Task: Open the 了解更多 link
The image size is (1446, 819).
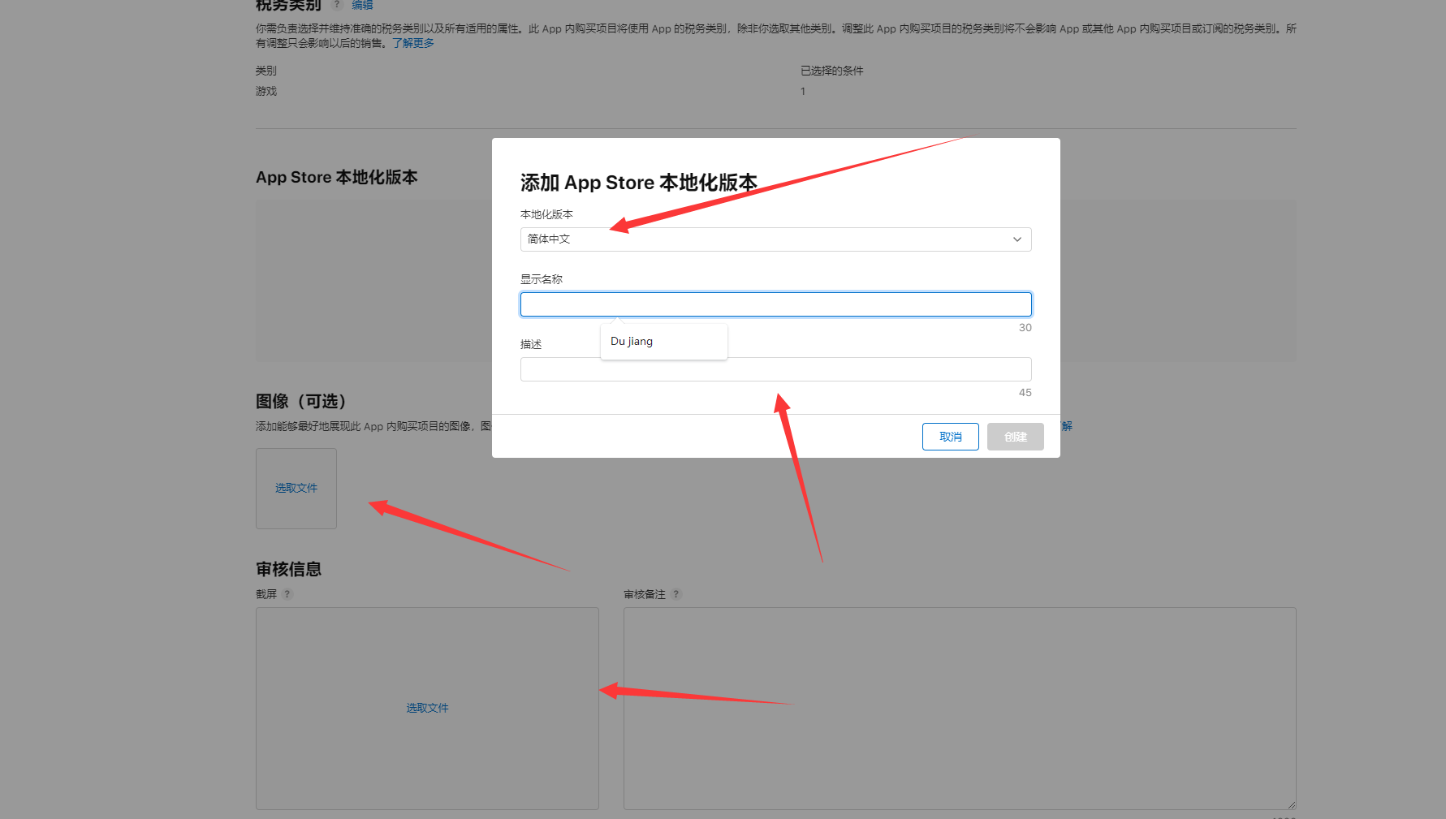Action: tap(413, 43)
